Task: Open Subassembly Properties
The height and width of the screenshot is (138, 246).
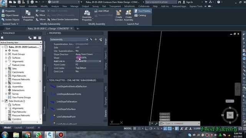Action: point(28,16)
